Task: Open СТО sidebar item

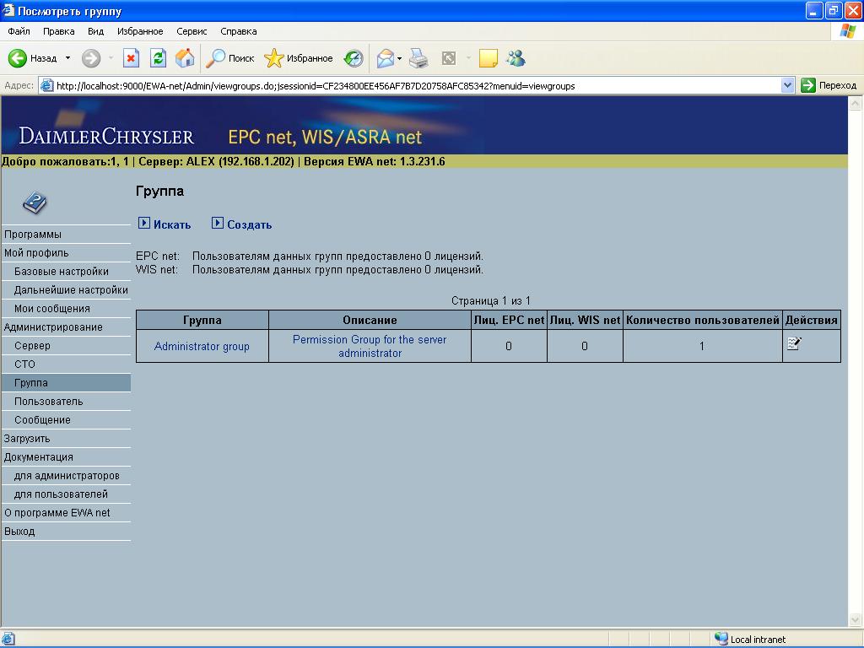Action: coord(66,364)
